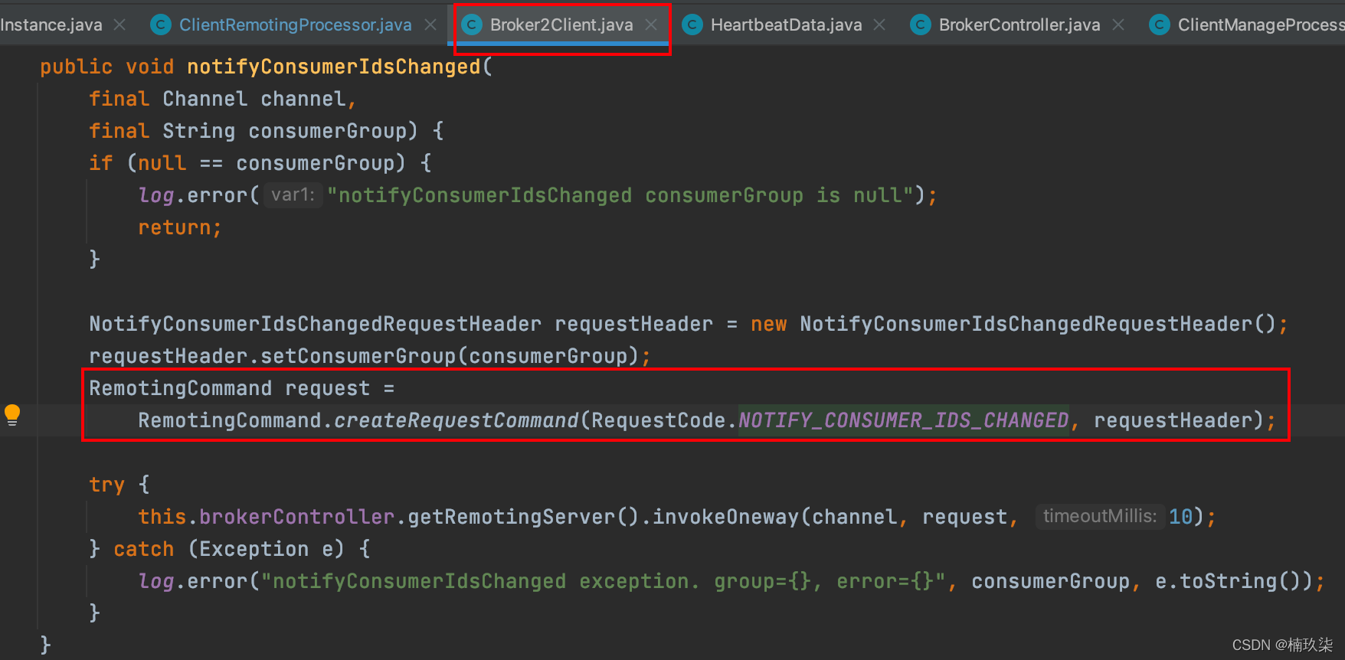Close the ClientRemotingProcessor.java tab
This screenshot has width=1345, height=660.
click(x=430, y=25)
